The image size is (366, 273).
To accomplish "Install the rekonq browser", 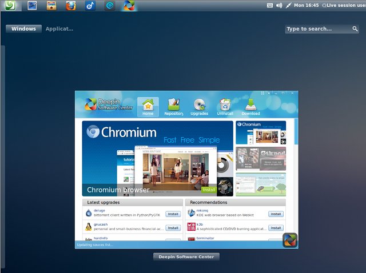I will coord(276,214).
